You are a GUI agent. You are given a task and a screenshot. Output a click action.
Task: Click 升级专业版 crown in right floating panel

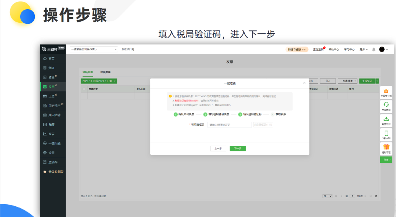pos(386,93)
